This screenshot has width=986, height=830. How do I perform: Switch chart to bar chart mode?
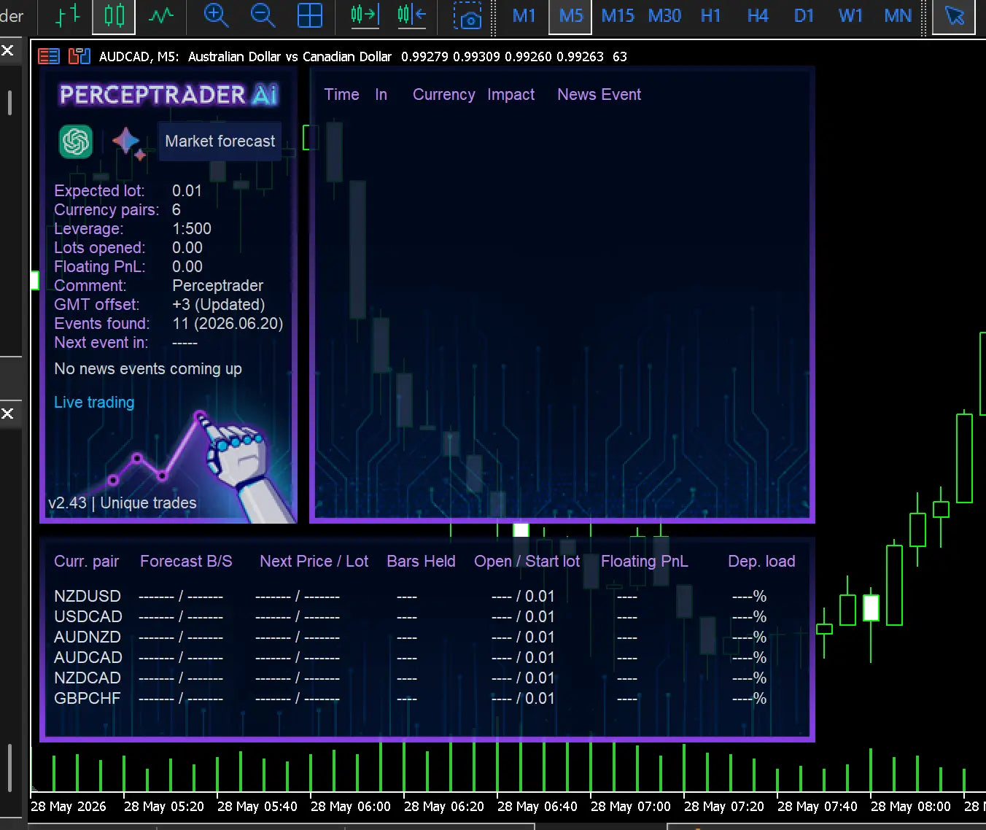[68, 15]
